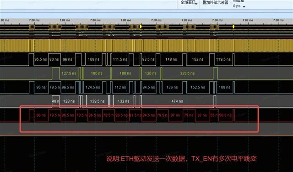Click the first decoded packet burst on the top bus
The image size is (293, 172).
coord(32,26)
